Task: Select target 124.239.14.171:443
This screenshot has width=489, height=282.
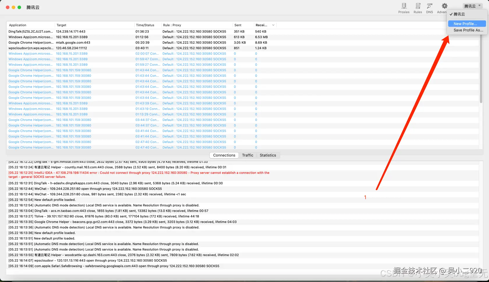Action: pyautogui.click(x=71, y=31)
